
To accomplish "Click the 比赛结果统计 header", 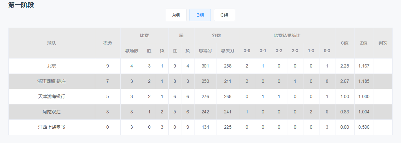I will [x=287, y=35].
